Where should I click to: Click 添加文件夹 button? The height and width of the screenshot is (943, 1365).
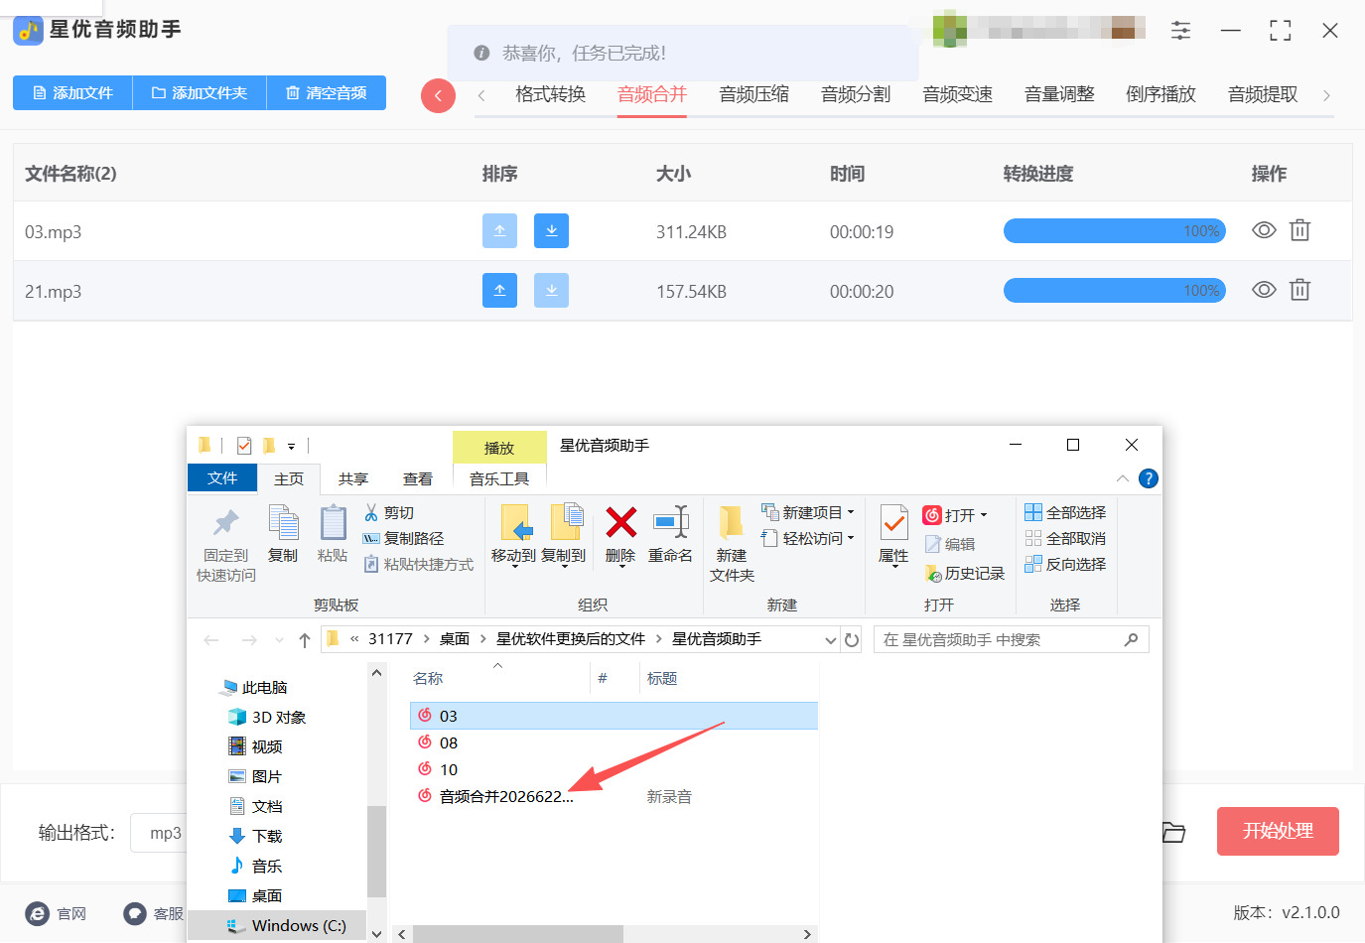tap(200, 93)
